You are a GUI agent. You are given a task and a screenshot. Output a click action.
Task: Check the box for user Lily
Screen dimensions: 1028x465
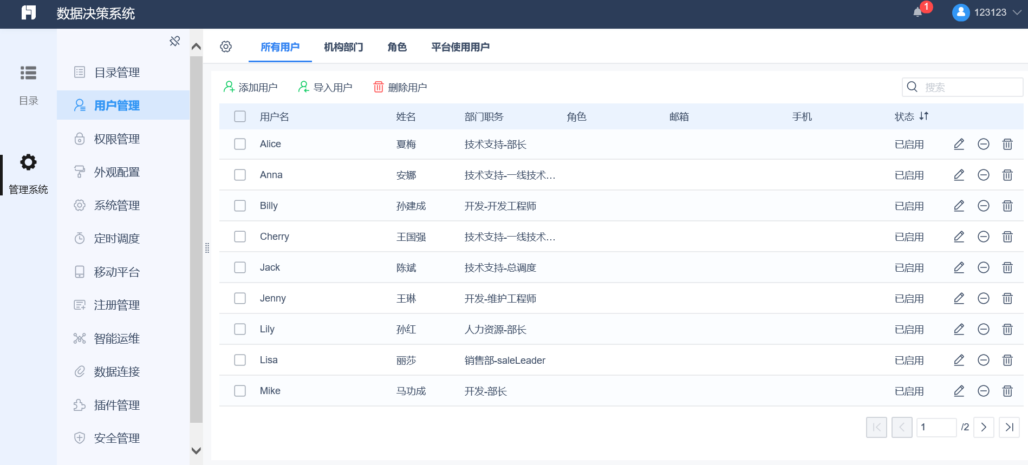click(x=240, y=329)
